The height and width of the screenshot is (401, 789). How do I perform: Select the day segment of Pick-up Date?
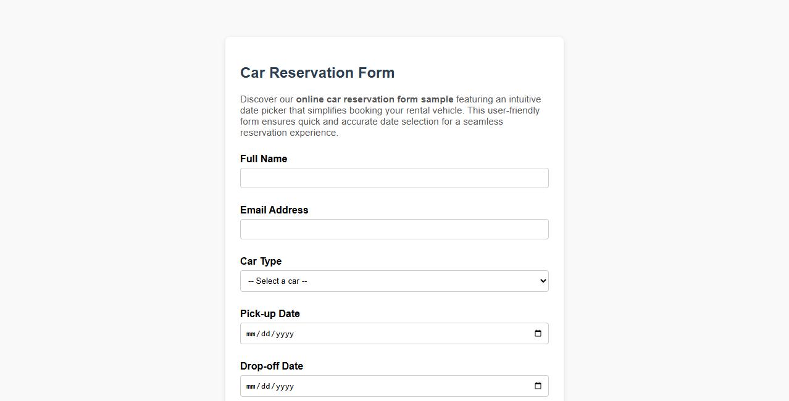tap(265, 333)
